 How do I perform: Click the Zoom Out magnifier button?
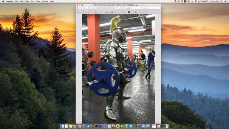click(x=84, y=8)
